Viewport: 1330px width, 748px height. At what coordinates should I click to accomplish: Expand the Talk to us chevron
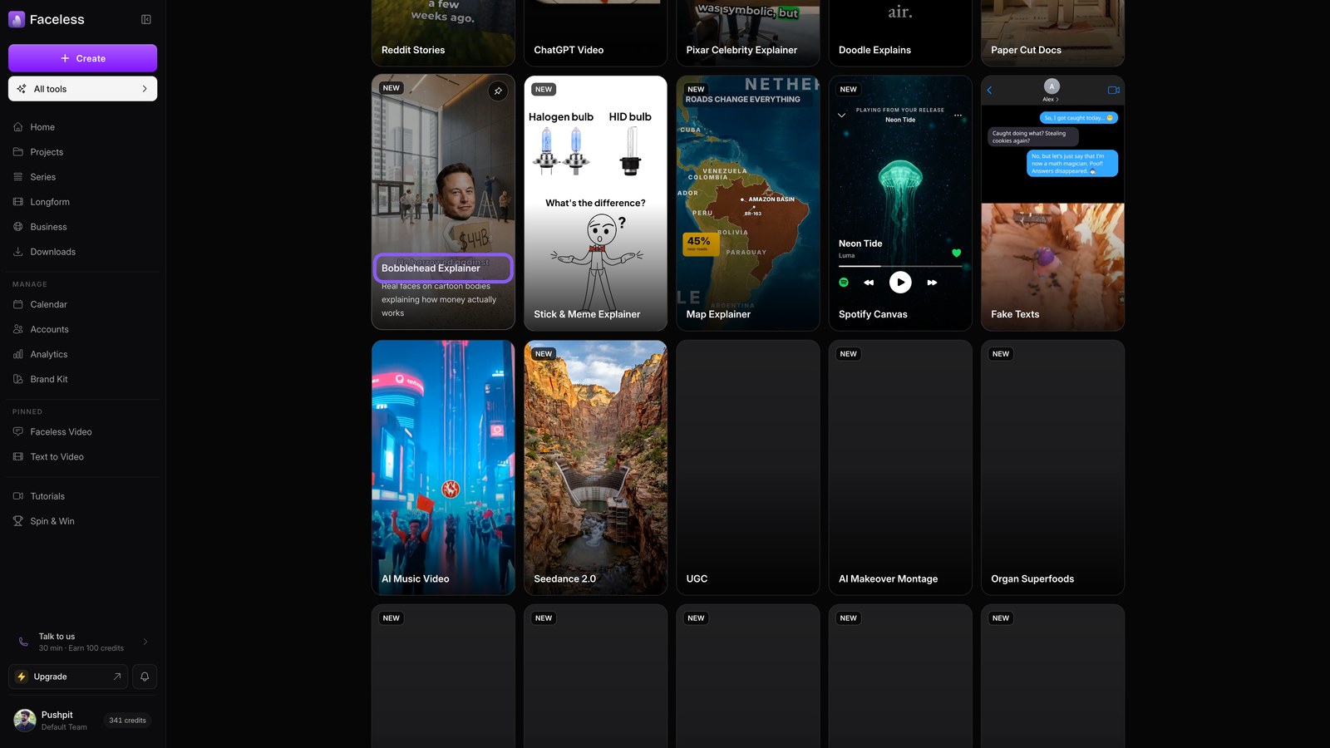click(x=145, y=642)
